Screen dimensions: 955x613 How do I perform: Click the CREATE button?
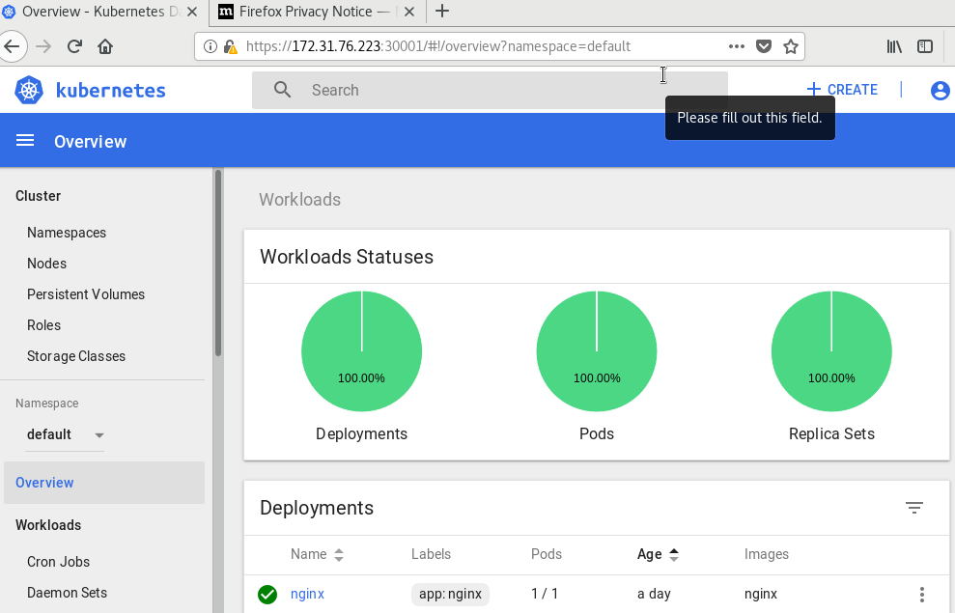point(842,90)
